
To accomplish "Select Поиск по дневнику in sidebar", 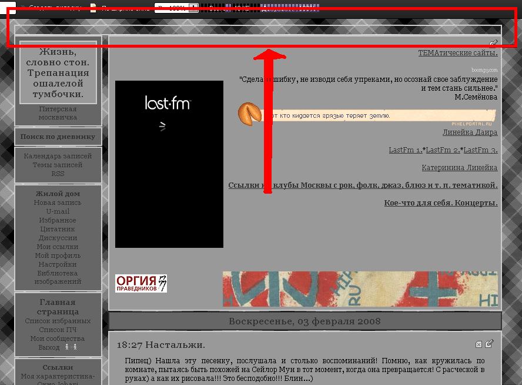I will pyautogui.click(x=58, y=137).
